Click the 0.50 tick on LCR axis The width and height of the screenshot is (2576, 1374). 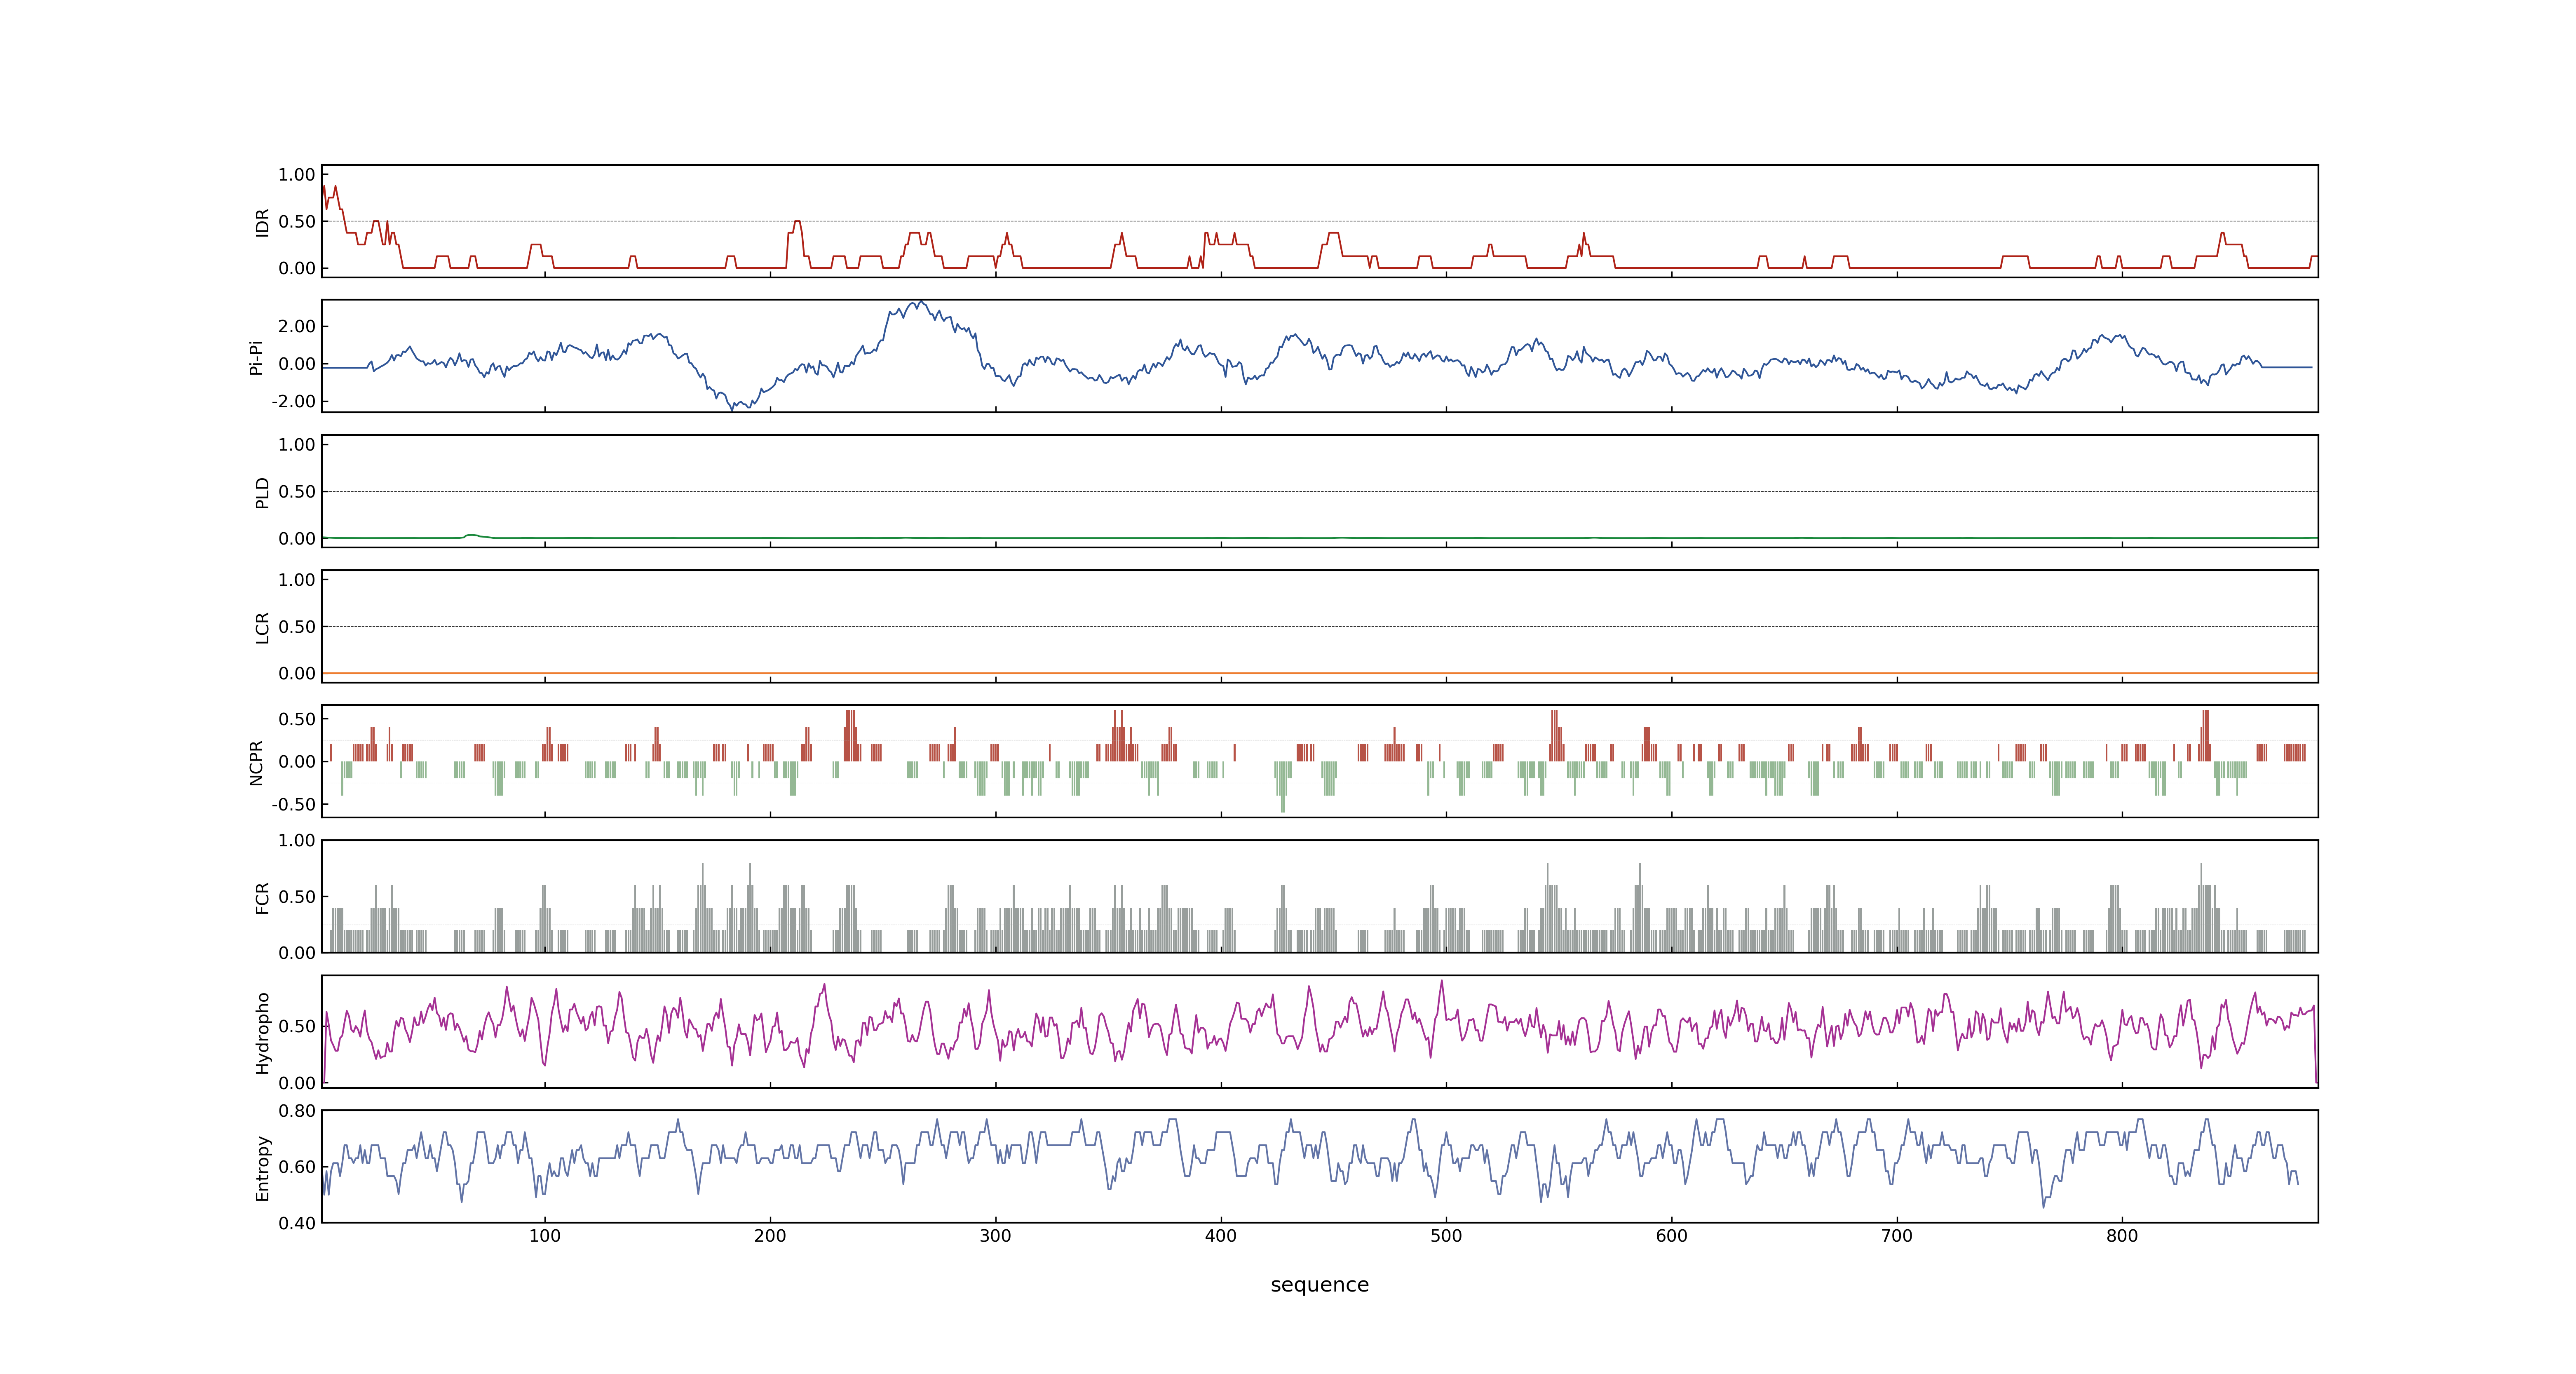pyautogui.click(x=297, y=627)
